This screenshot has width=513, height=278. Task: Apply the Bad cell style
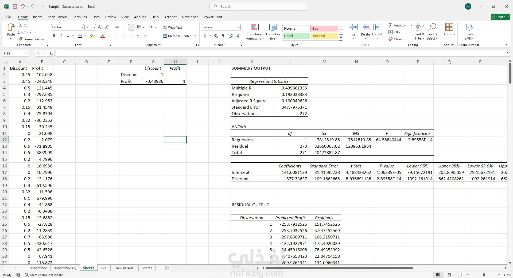click(324, 28)
